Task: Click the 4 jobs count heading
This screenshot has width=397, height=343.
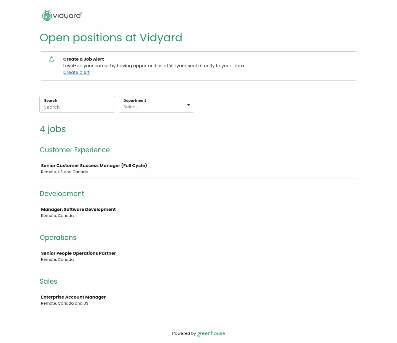Action: pos(53,129)
